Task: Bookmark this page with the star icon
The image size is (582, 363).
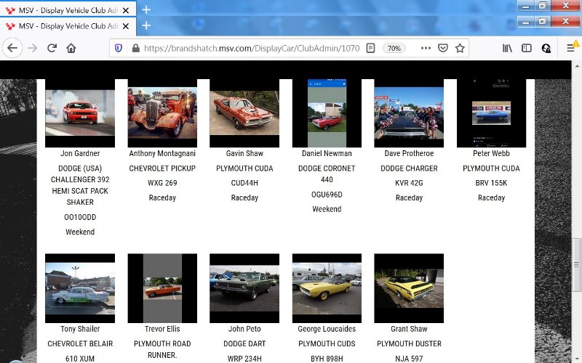Action: [x=460, y=48]
